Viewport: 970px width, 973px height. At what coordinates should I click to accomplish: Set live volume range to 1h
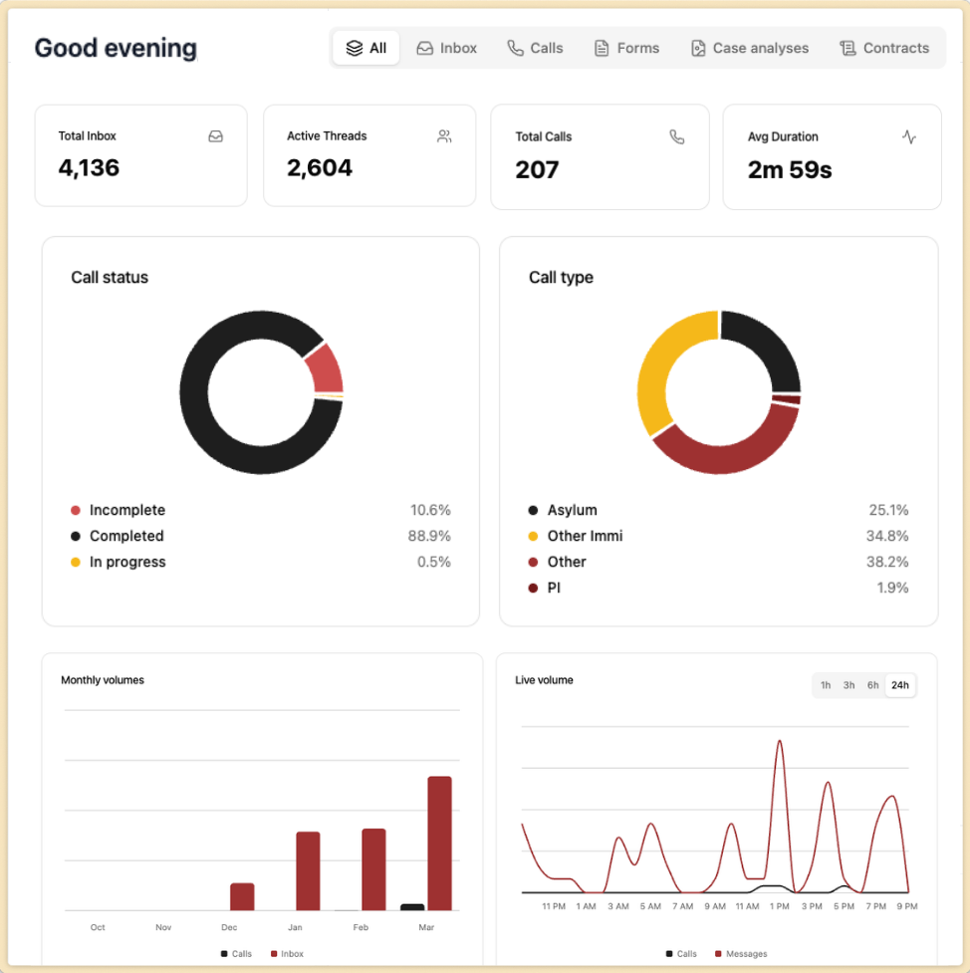[826, 685]
